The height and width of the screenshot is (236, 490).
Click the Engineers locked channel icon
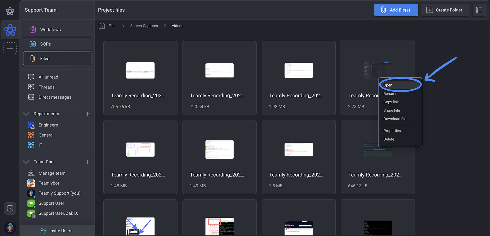[31, 125]
